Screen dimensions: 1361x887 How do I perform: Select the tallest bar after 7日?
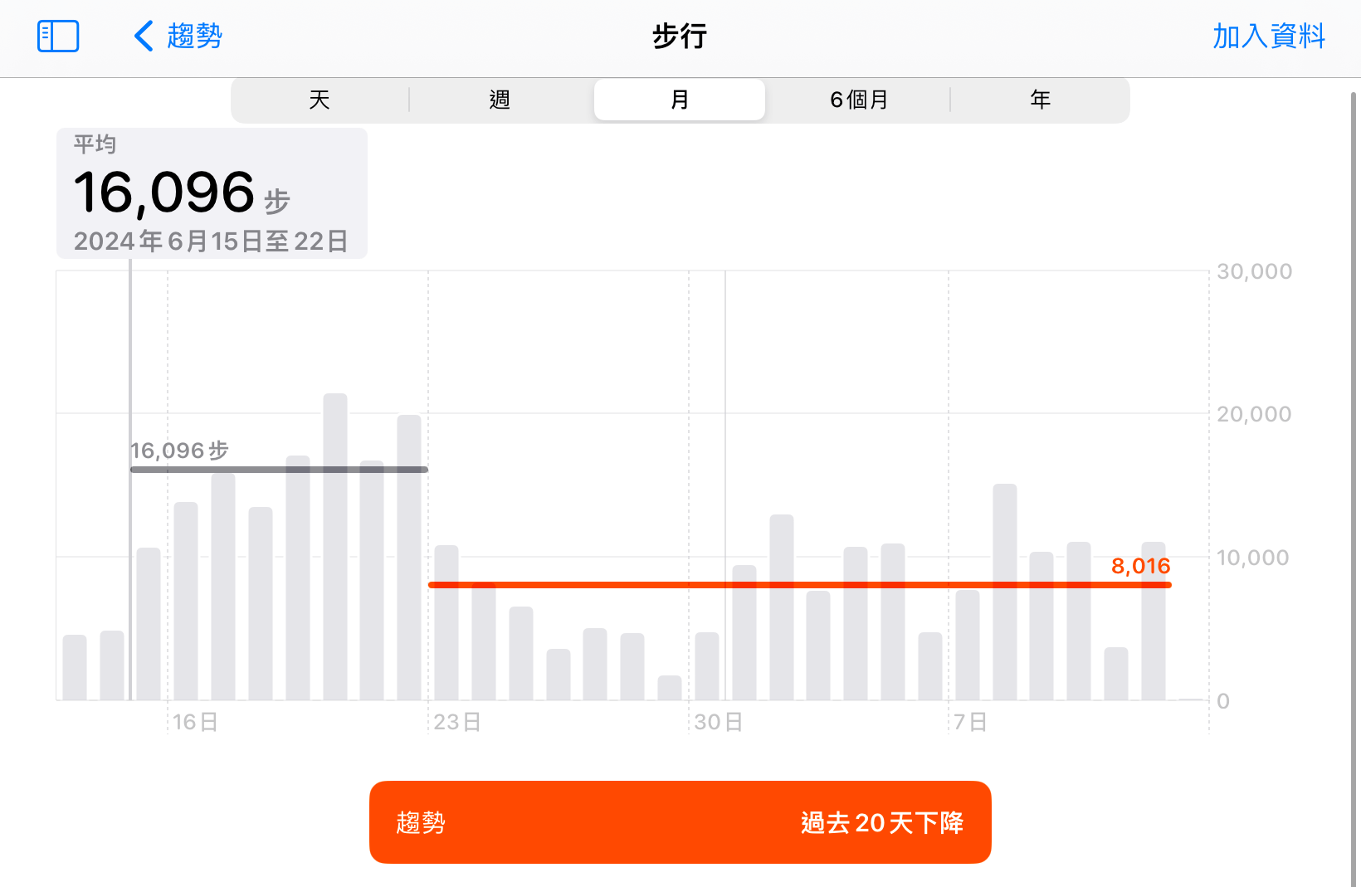(1005, 593)
